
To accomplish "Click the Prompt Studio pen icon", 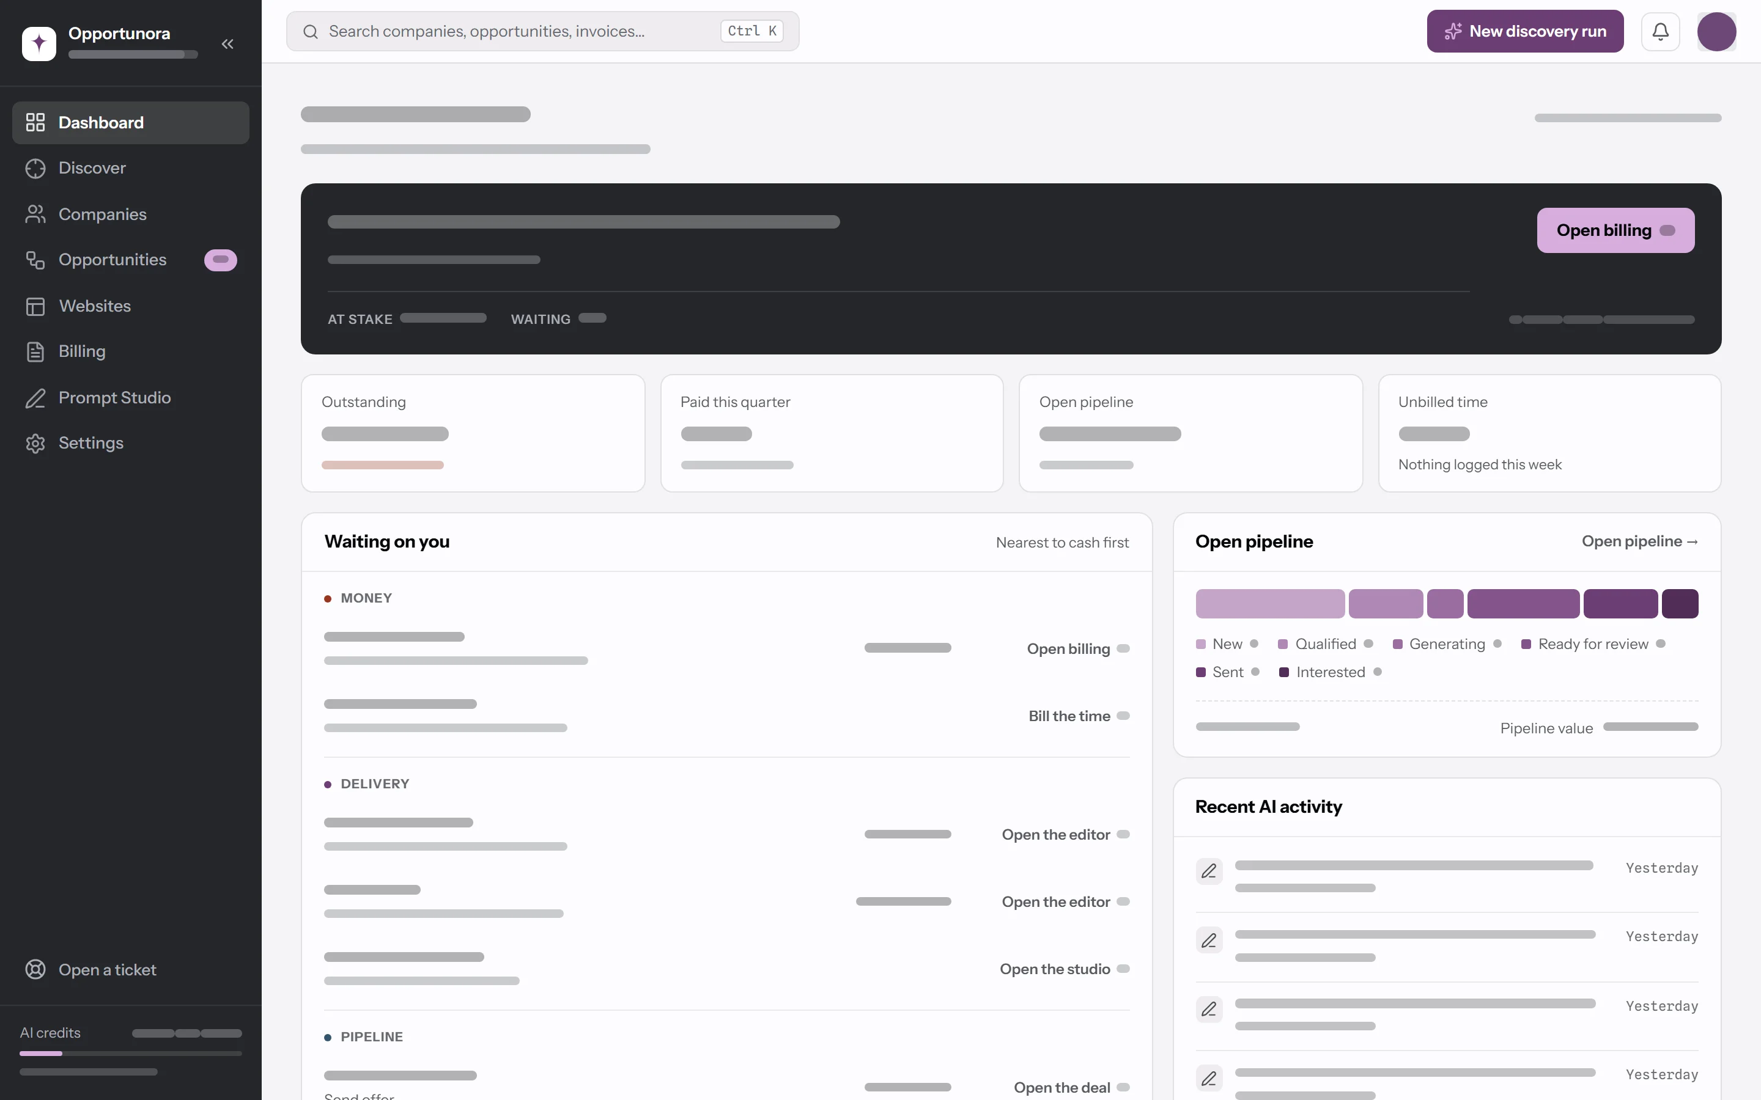I will coord(35,398).
